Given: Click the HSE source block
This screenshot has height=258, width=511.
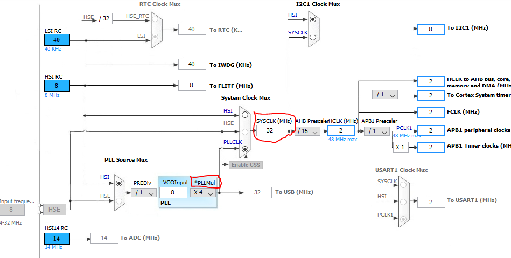Looking at the screenshot, I should 54,210.
